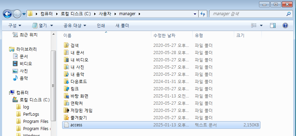The width and height of the screenshot is (296, 136).
Task: Click the 인쇄 toolbar button
Action: (101, 25)
